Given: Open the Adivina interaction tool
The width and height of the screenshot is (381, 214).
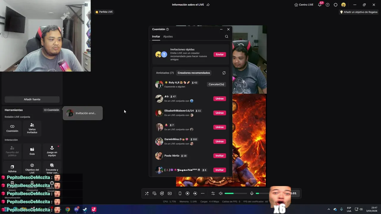Looking at the screenshot, I should tap(12, 169).
